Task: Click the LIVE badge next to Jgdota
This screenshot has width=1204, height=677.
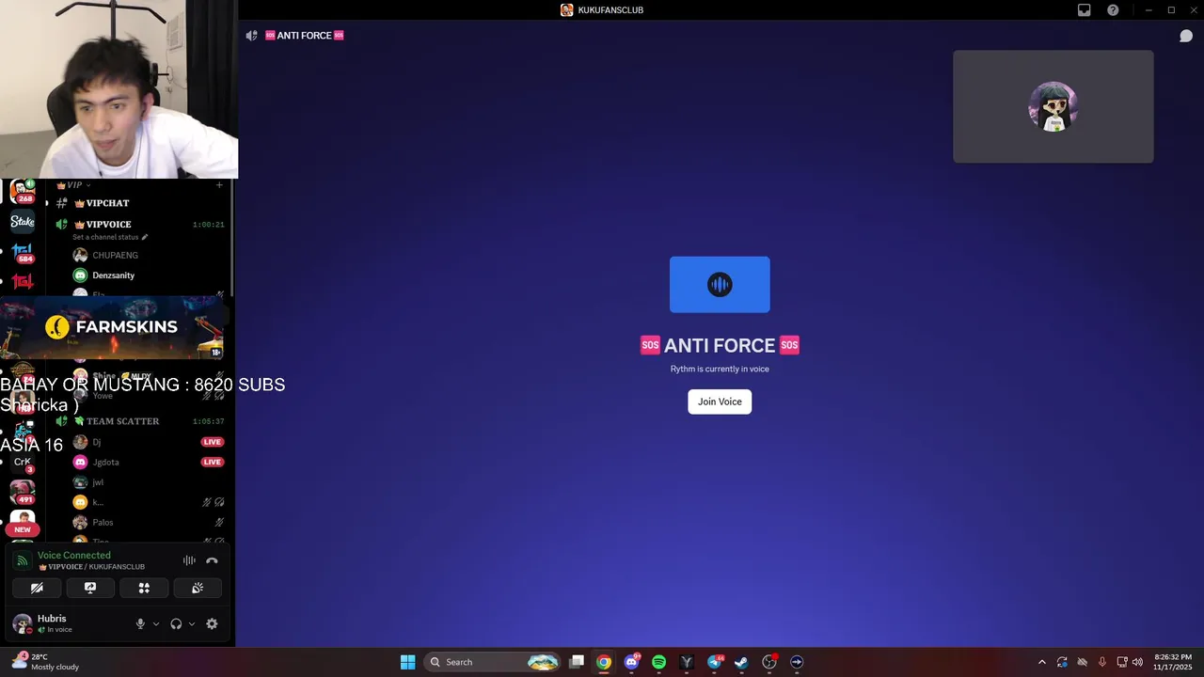Action: tap(212, 462)
